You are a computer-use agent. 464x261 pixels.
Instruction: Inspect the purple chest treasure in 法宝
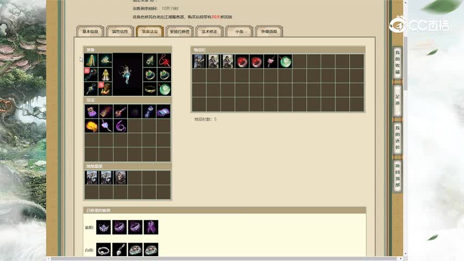point(91,111)
